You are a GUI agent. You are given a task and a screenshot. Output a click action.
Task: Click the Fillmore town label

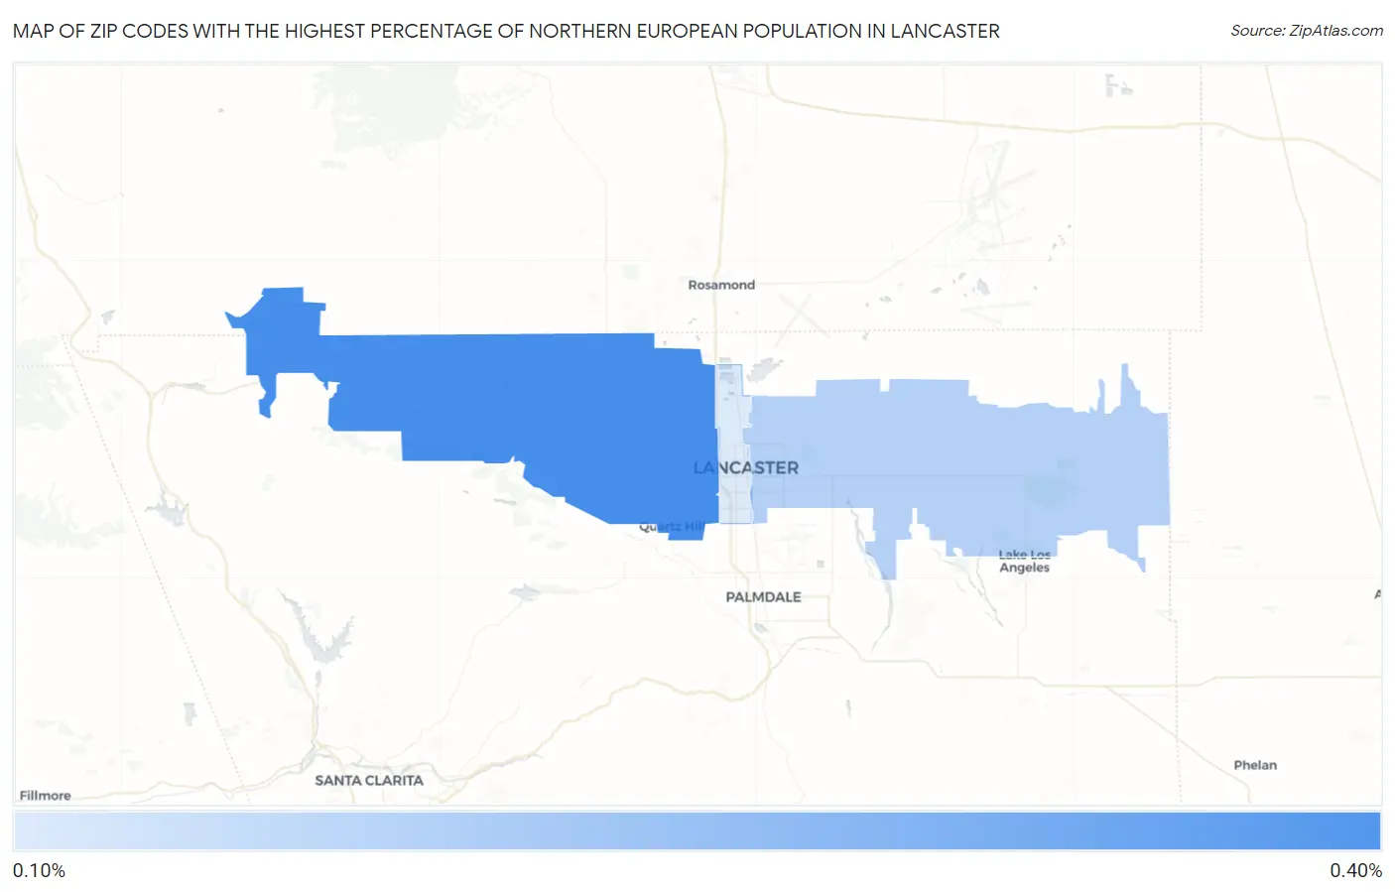click(46, 796)
